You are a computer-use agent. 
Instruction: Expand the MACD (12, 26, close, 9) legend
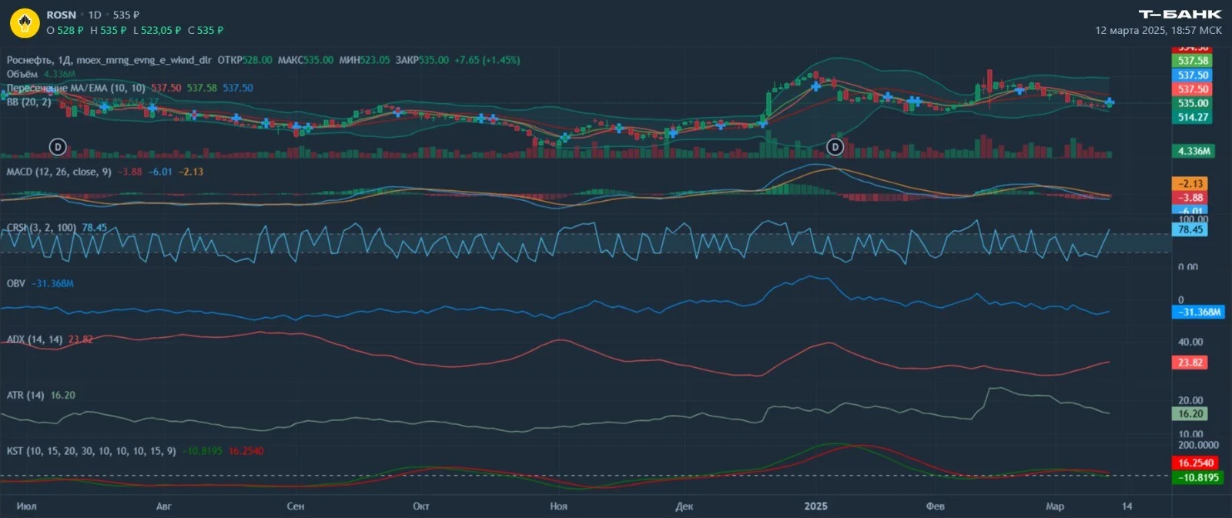point(59,172)
